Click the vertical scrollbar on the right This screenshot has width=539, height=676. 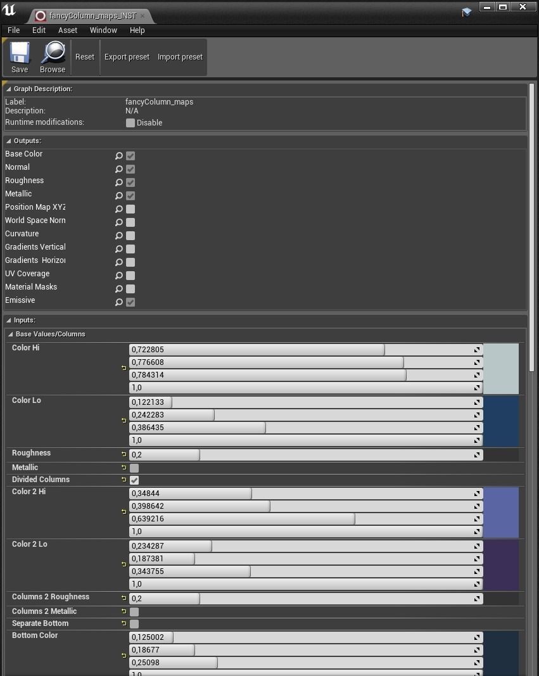coord(532,227)
